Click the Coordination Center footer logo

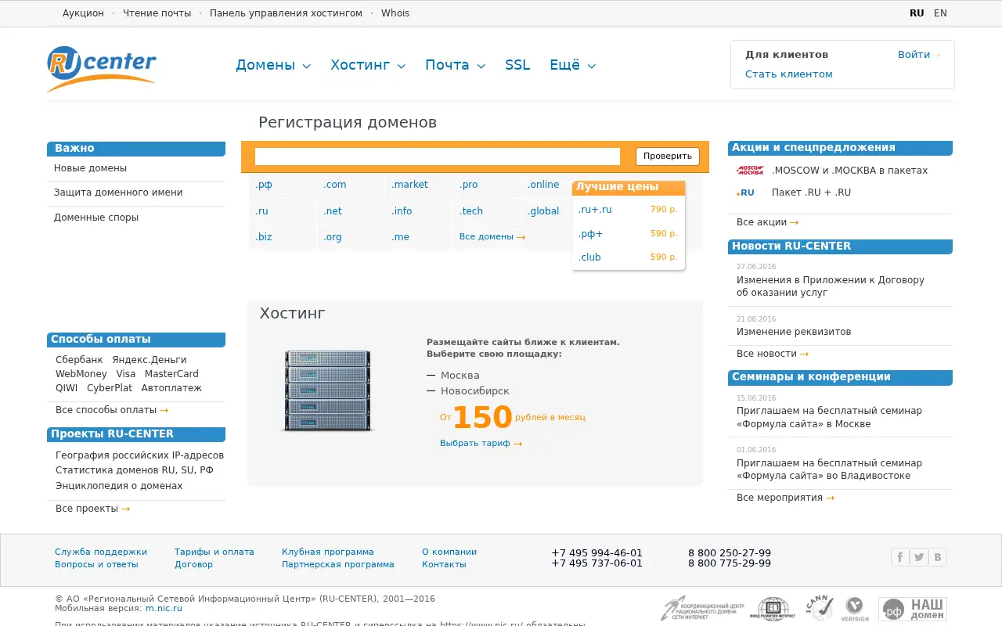coord(702,609)
